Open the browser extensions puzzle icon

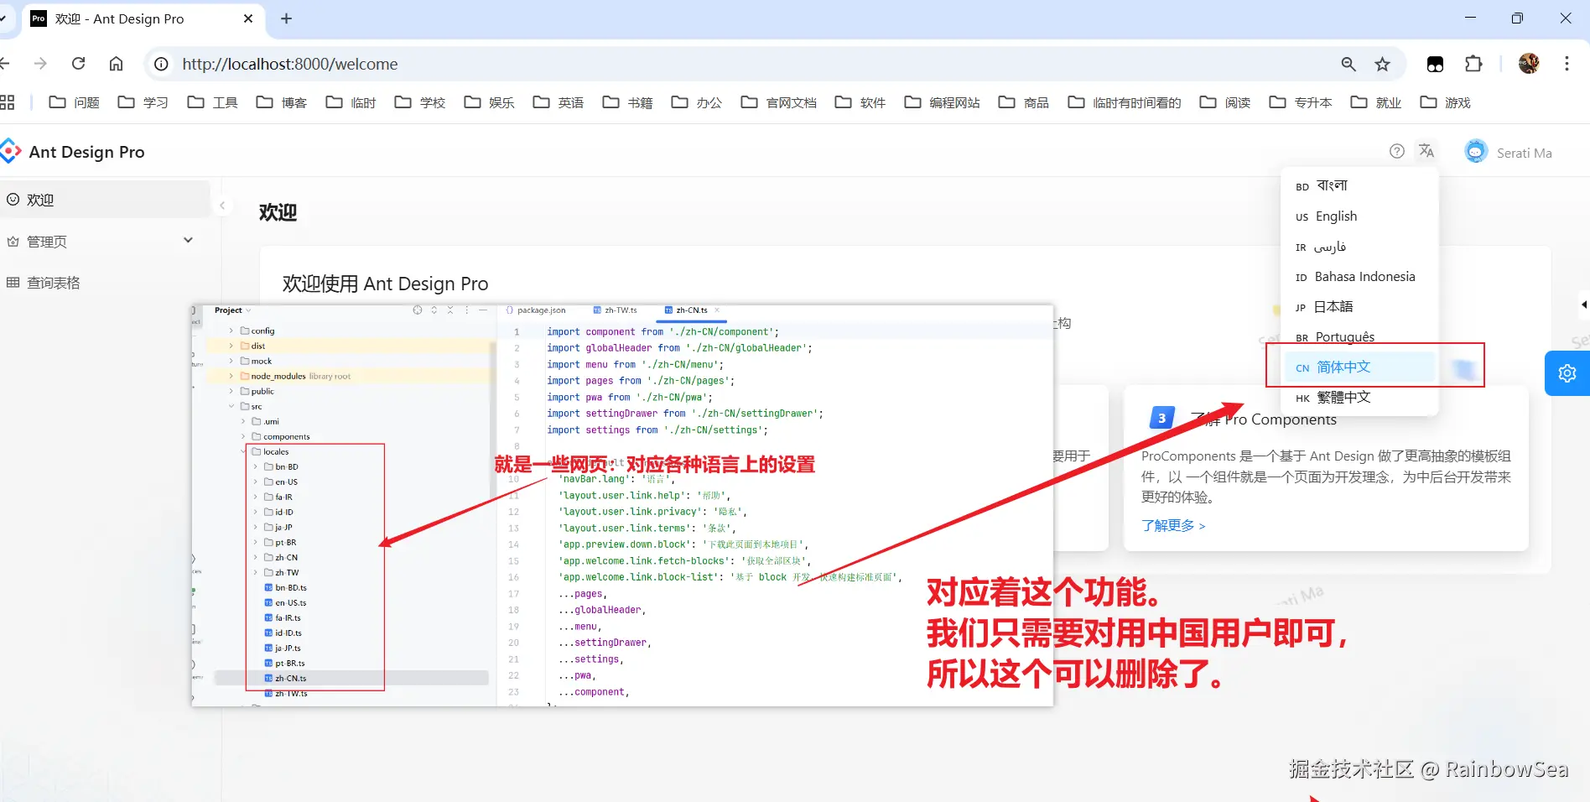click(1473, 64)
